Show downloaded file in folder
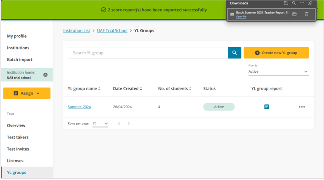 pos(294,14)
